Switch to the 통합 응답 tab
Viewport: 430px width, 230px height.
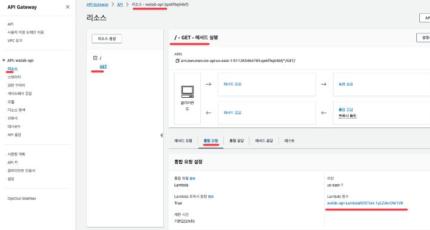pyautogui.click(x=236, y=141)
